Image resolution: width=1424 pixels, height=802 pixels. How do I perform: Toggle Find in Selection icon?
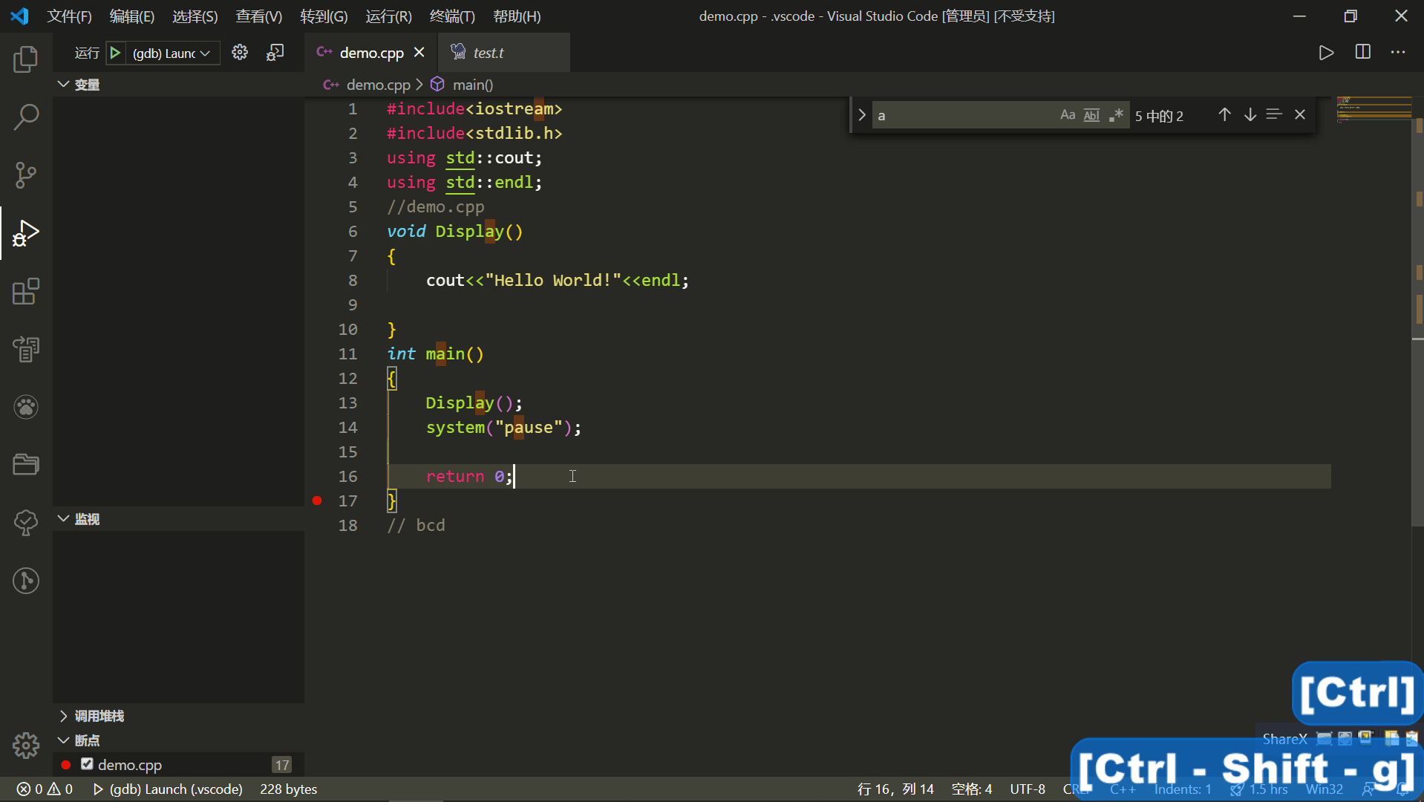[x=1274, y=114]
